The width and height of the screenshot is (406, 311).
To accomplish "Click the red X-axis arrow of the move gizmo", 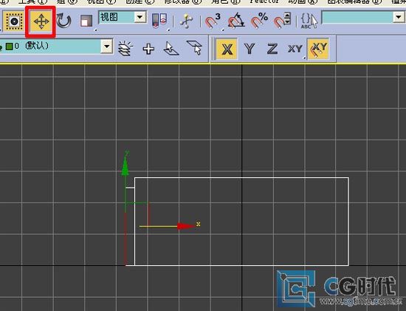I will click(186, 226).
